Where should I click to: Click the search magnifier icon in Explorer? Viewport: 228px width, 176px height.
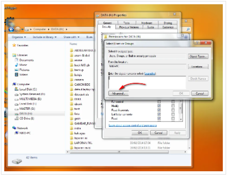(188, 29)
